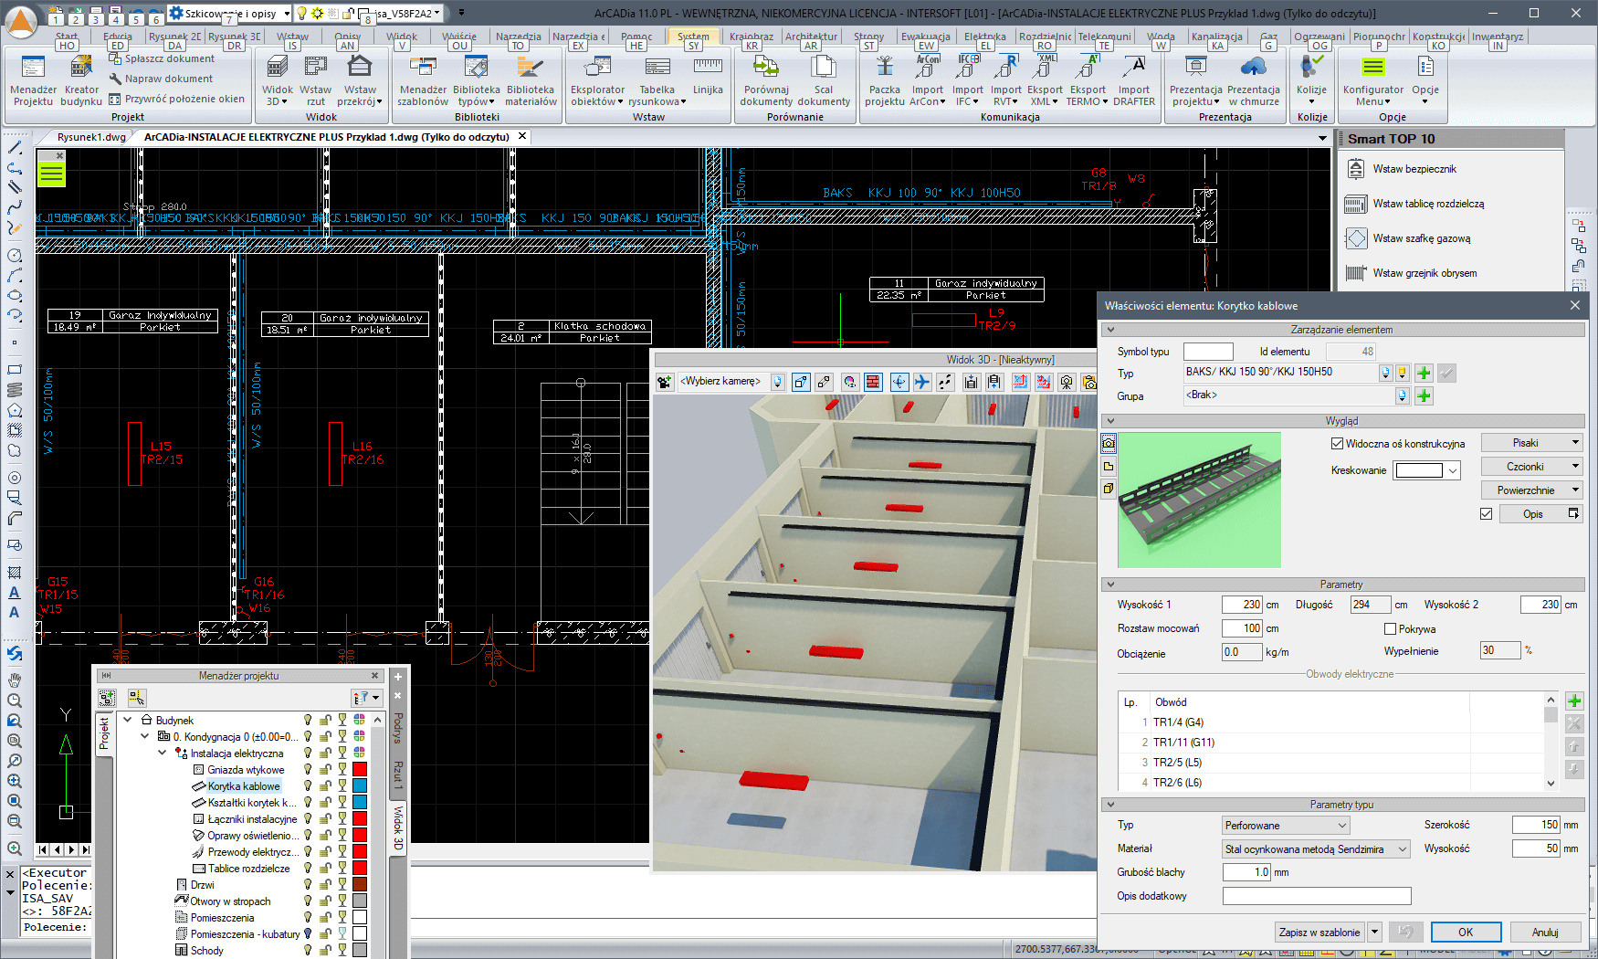Expand the Materiał dropdown list
Viewport: 1598px width, 959px height.
coord(1316,849)
